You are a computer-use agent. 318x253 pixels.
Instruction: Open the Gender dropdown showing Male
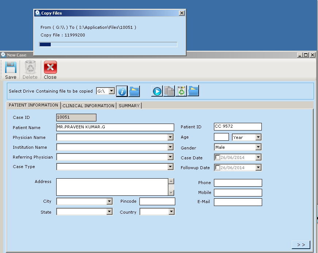pyautogui.click(x=258, y=147)
